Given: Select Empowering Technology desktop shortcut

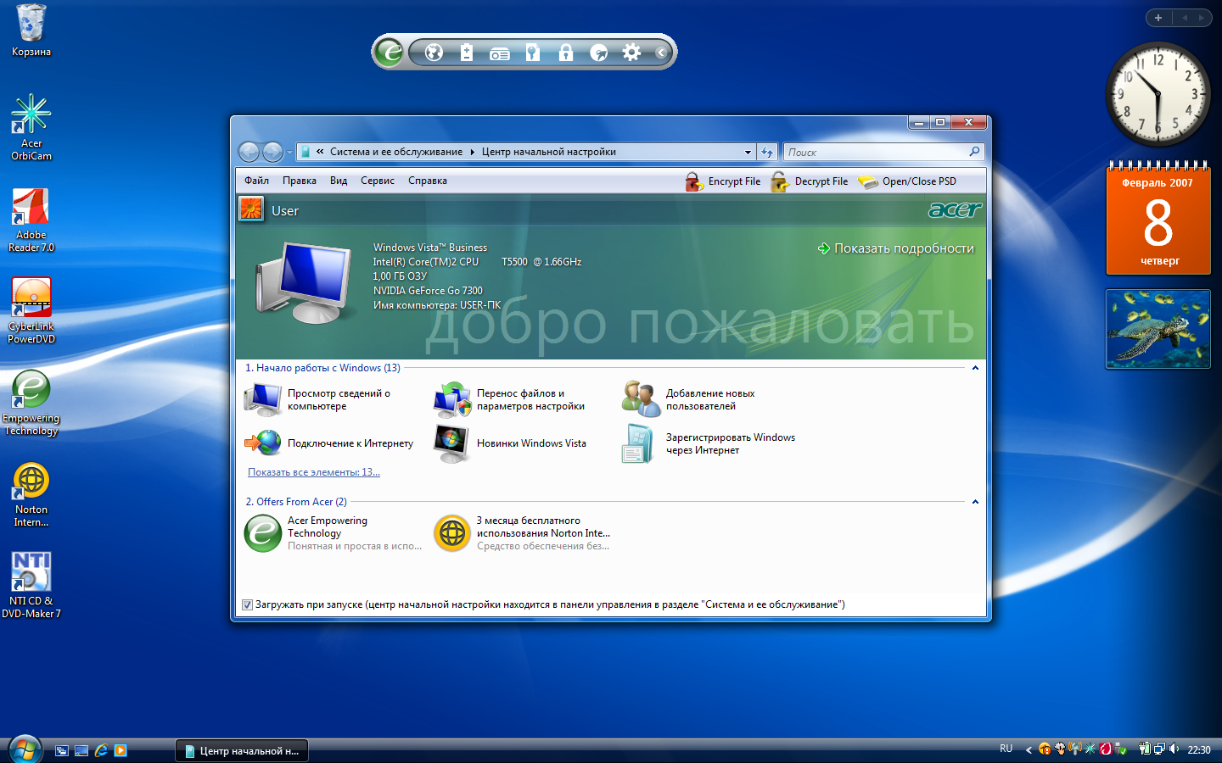Looking at the screenshot, I should (31, 404).
